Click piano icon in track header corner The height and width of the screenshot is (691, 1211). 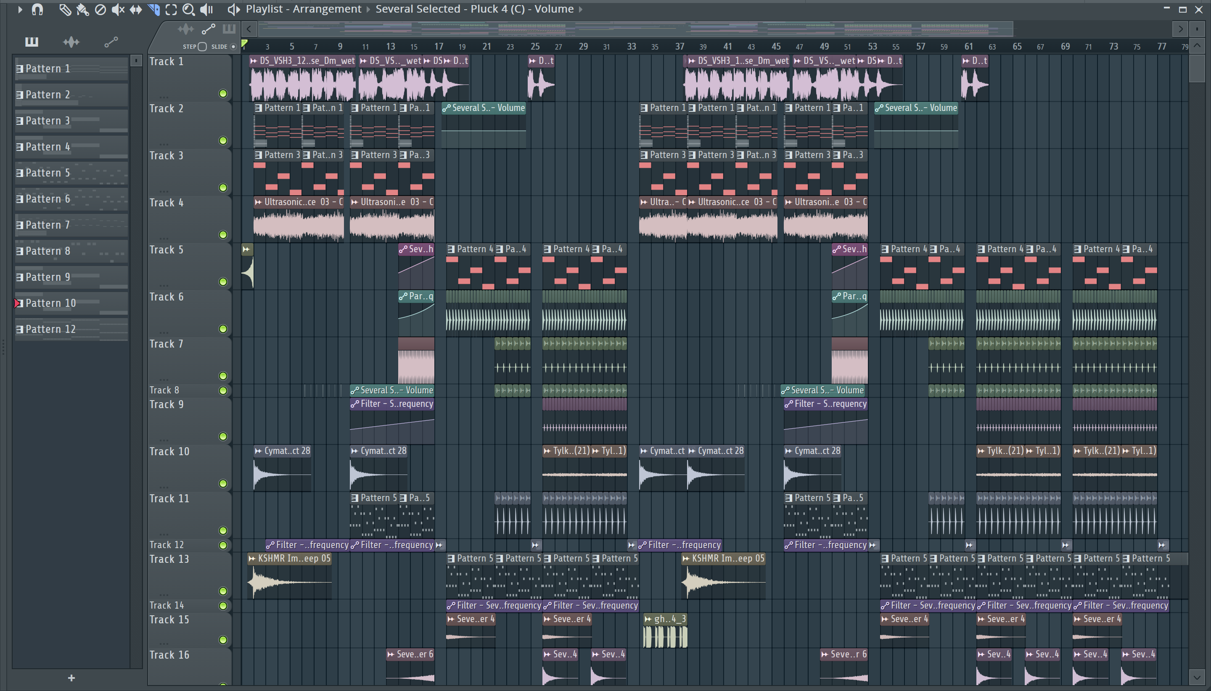(229, 29)
